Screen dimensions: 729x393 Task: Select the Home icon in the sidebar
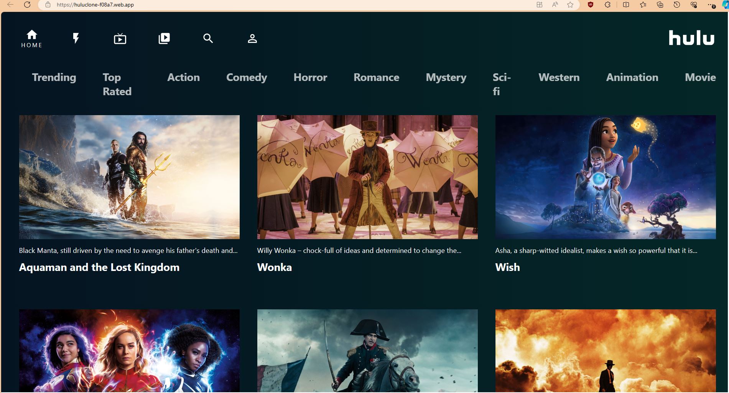(x=32, y=38)
